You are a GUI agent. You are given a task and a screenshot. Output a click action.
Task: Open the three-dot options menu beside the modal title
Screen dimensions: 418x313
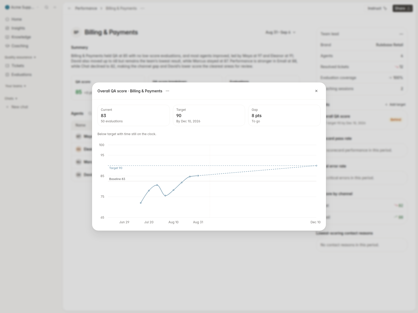point(167,91)
